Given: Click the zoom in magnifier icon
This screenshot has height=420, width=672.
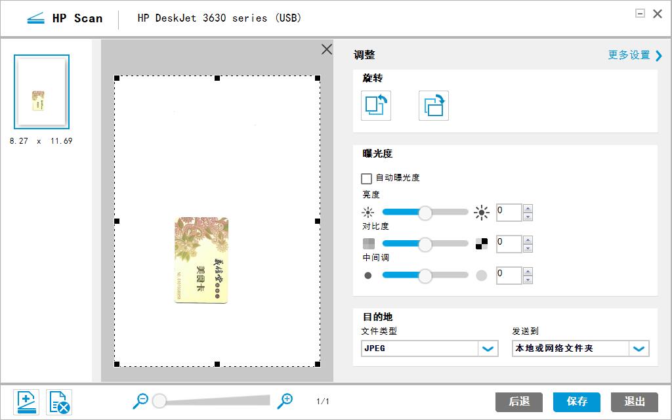Looking at the screenshot, I should tap(285, 401).
